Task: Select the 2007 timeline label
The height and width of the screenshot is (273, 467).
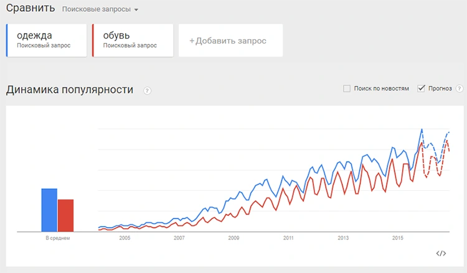Action: point(179,238)
